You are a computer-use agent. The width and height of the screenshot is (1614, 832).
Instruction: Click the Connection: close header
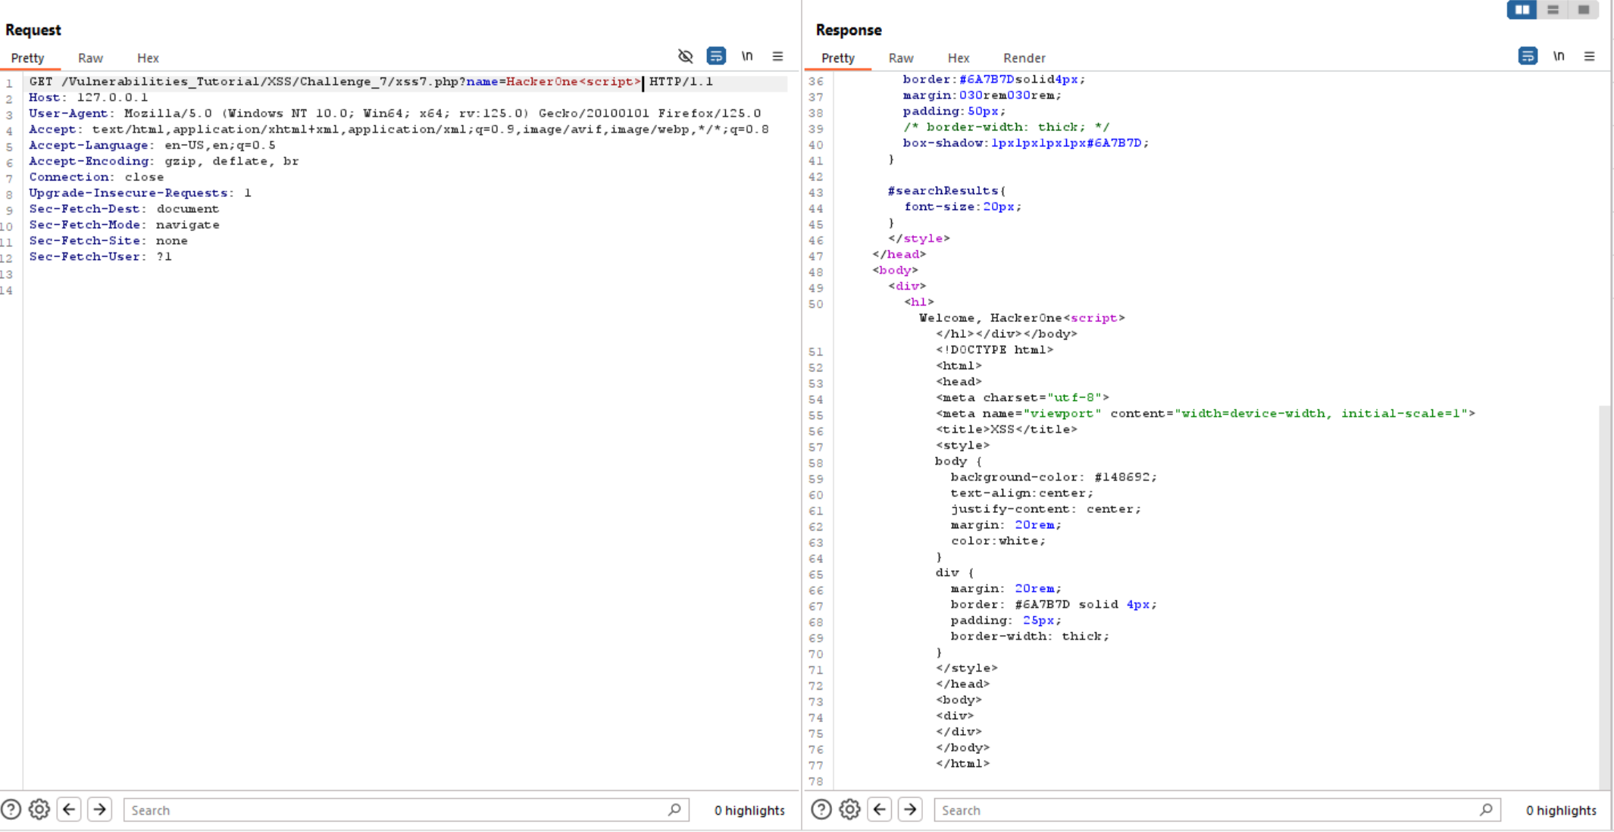96,177
